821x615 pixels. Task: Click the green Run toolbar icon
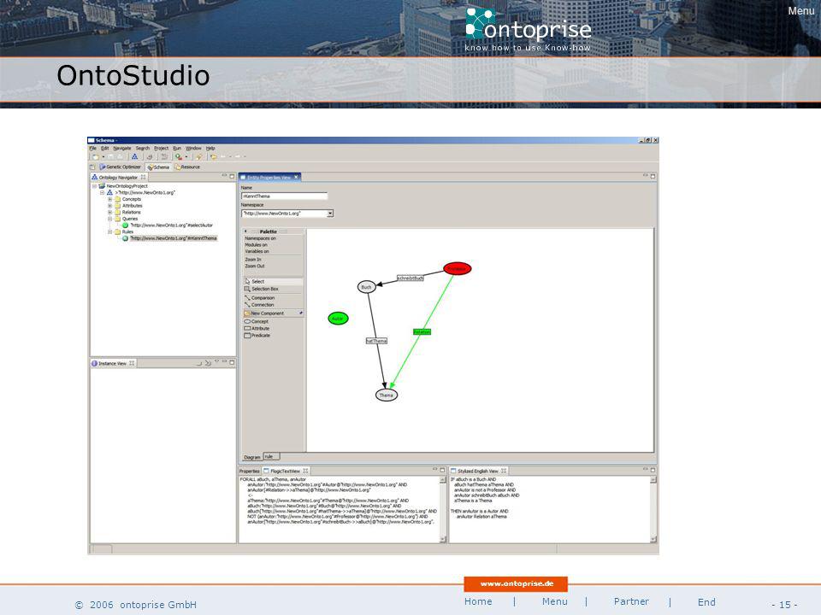[x=179, y=156]
